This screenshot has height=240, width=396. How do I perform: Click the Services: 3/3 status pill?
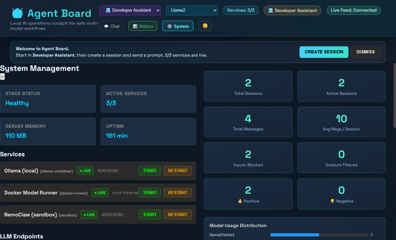tap(241, 10)
